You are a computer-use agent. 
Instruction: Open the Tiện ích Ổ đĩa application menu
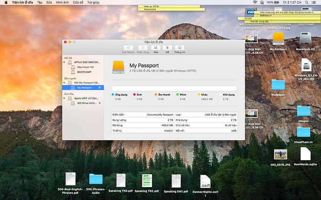coord(22,2)
